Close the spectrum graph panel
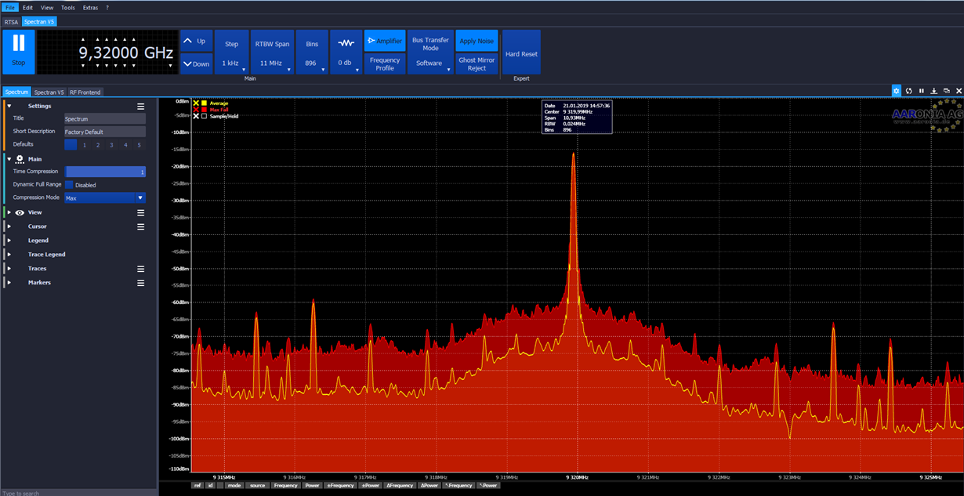Viewport: 964px width, 496px height. tap(959, 91)
